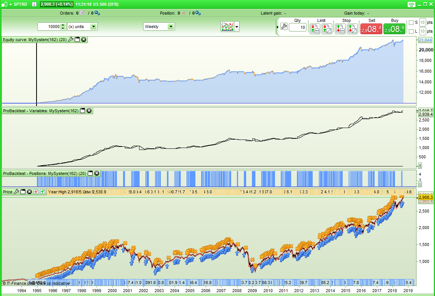This screenshot has width=435, height=296.
Task: Open the (x) units dropdown
Action: pyautogui.click(x=93, y=26)
